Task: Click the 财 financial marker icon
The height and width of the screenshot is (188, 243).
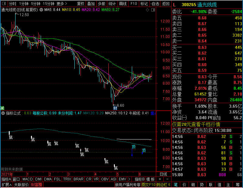Action: 115,108
